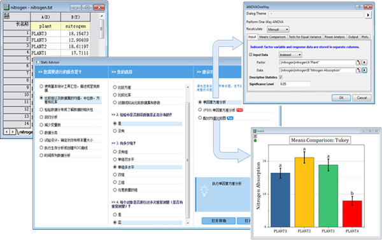Open the Data field arrow menu
This screenshot has height=240, width=382.
click(x=364, y=70)
